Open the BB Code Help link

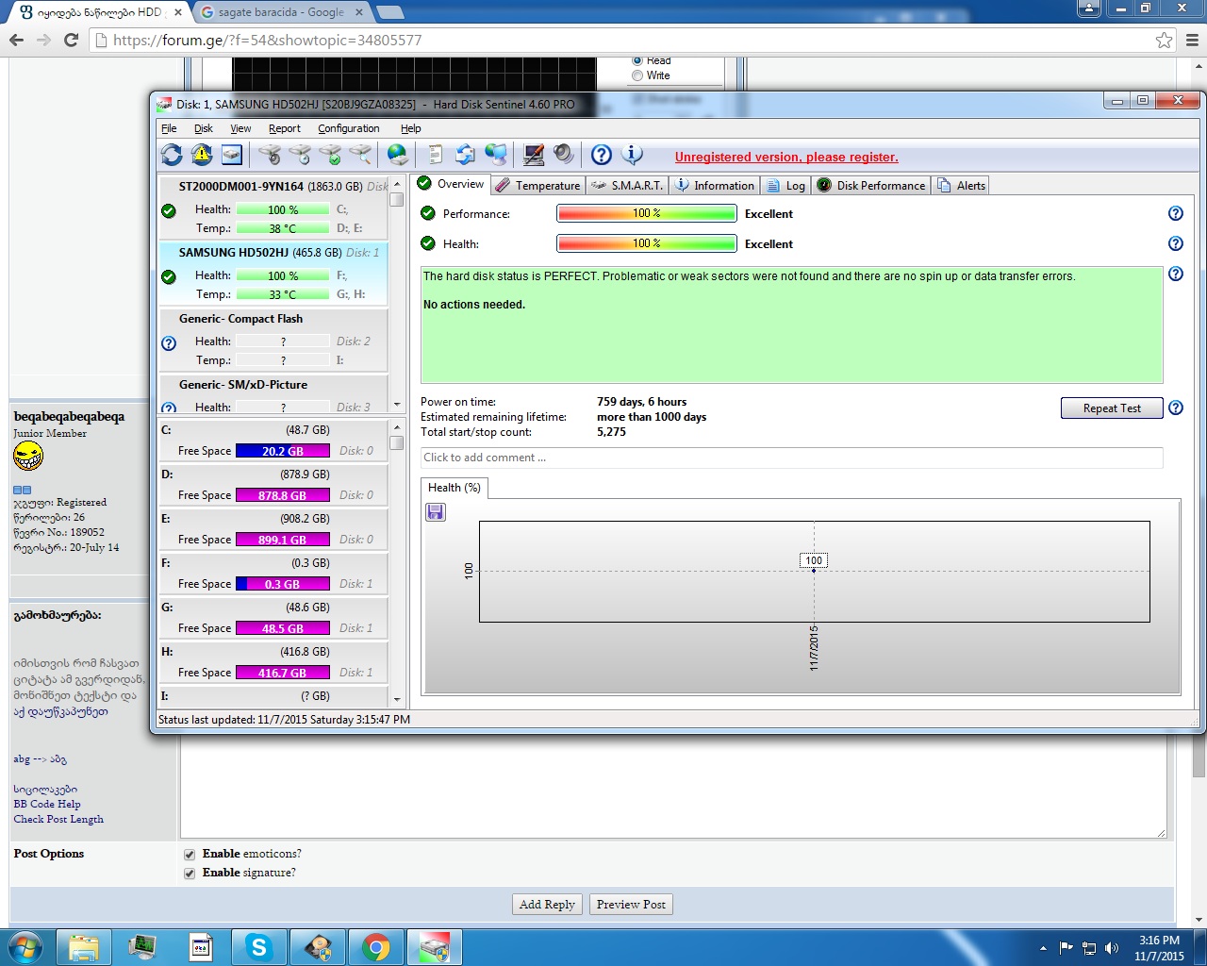coord(47,804)
